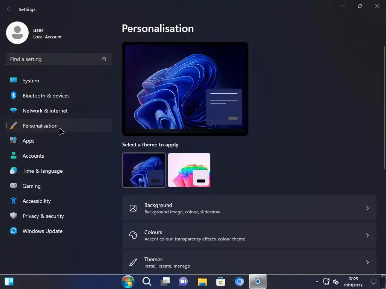
Task: Click the Network wifi icon in sidebar
Action: coord(14,110)
